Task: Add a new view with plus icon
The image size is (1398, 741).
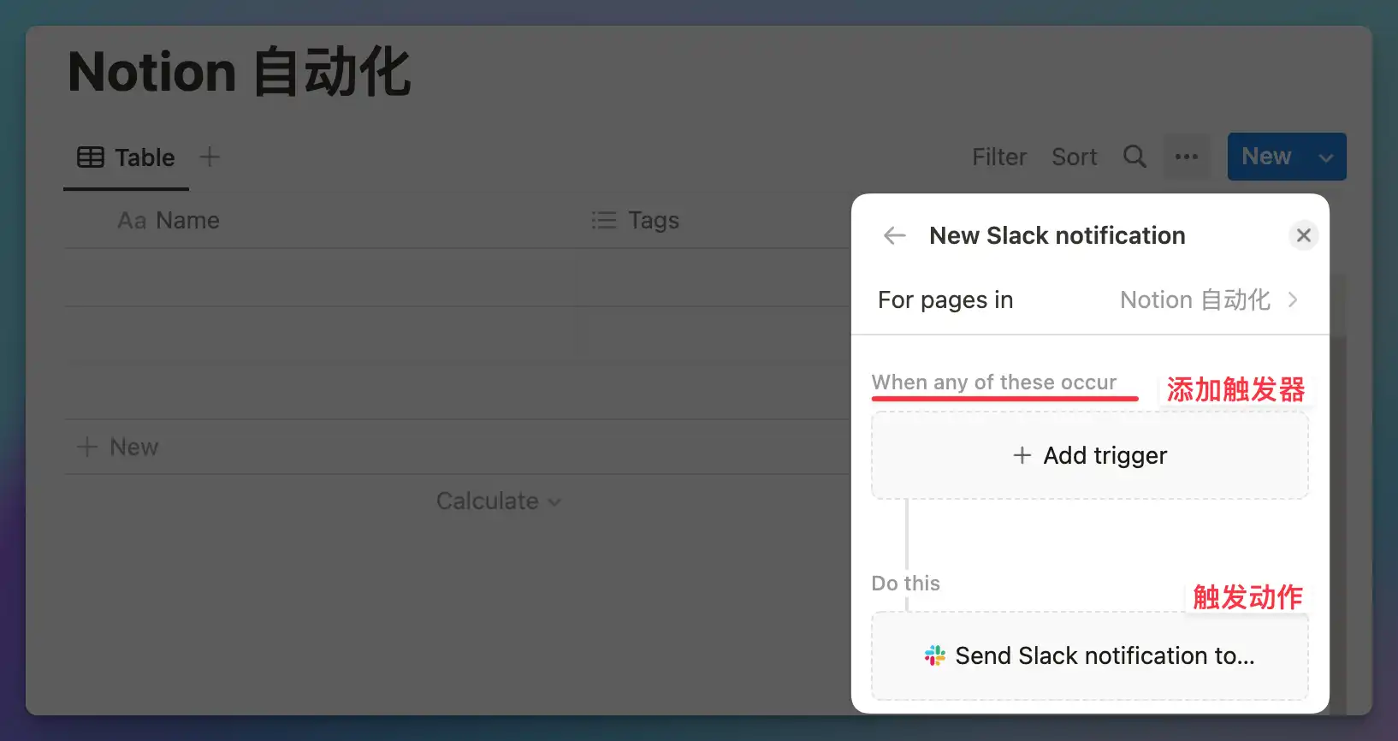Action: (210, 157)
